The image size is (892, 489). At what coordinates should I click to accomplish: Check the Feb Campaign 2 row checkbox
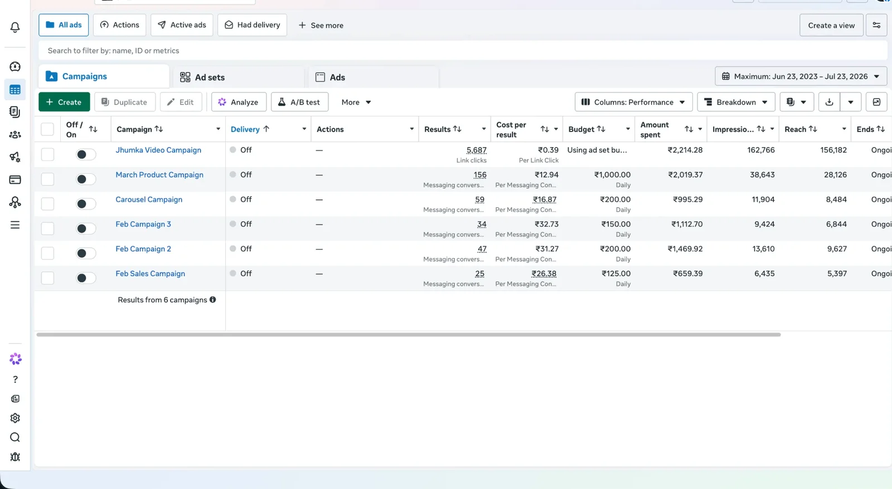click(47, 253)
